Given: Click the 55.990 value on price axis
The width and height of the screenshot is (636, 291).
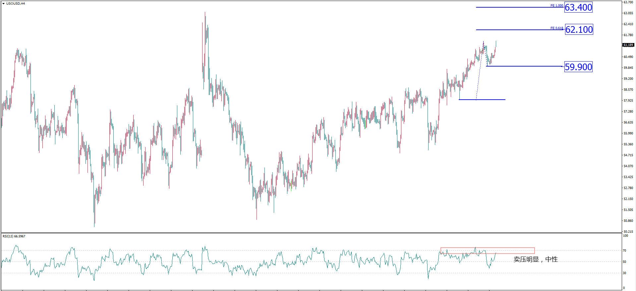Looking at the screenshot, I should pos(628,133).
